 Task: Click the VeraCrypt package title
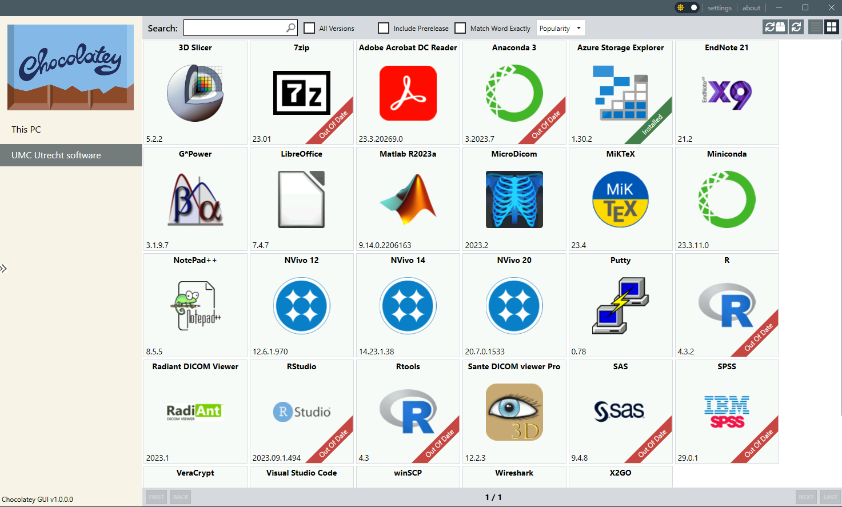tap(195, 473)
